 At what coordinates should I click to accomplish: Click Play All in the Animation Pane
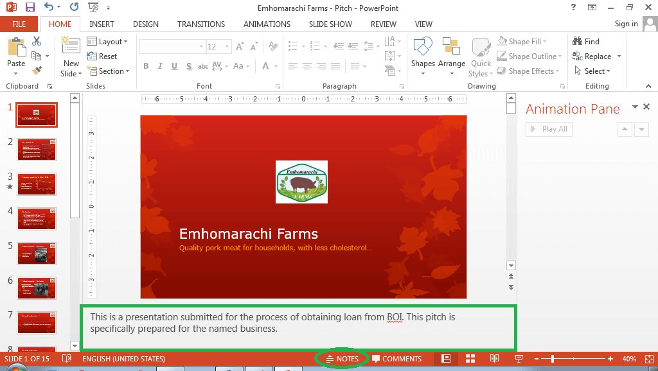(x=549, y=129)
